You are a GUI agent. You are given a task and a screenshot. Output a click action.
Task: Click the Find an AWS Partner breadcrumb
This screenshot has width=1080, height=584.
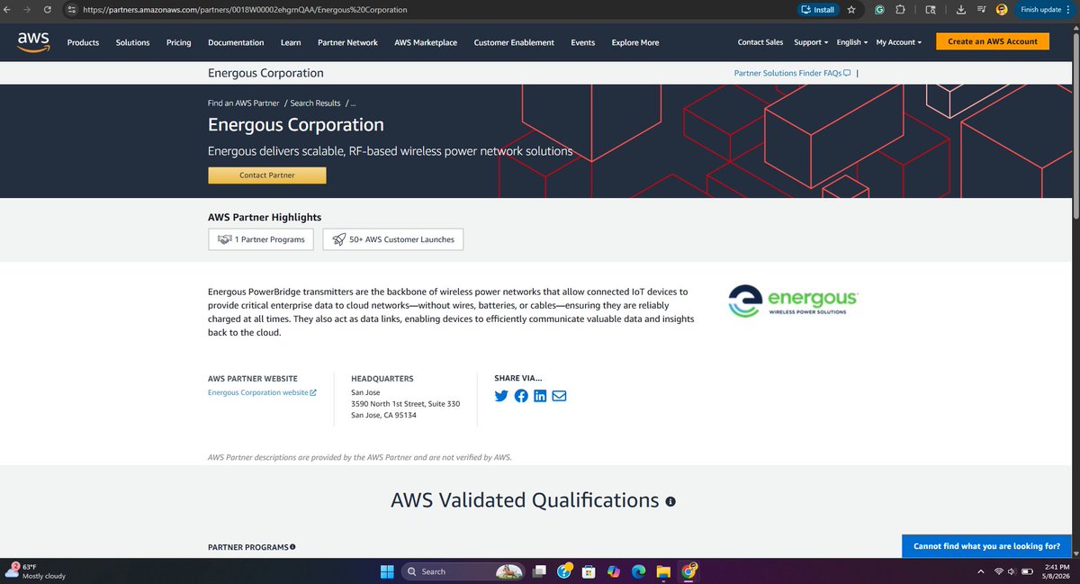tap(244, 103)
